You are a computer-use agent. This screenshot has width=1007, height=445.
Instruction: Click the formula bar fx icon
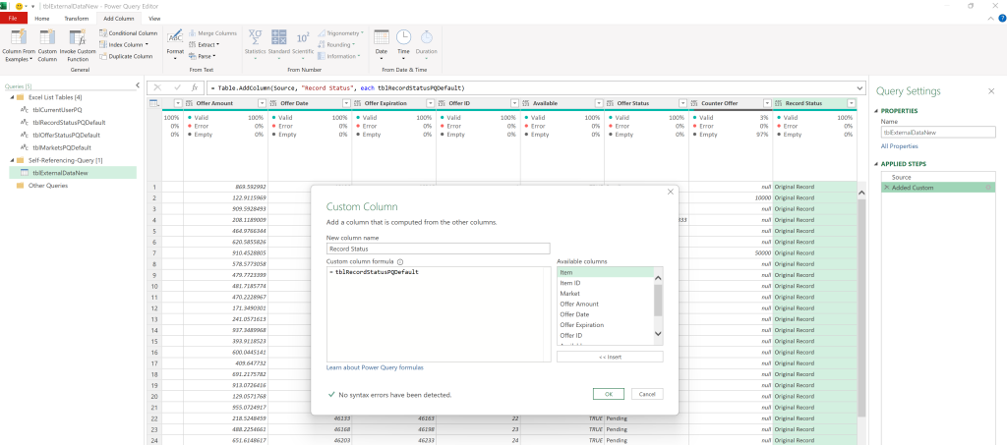(195, 87)
